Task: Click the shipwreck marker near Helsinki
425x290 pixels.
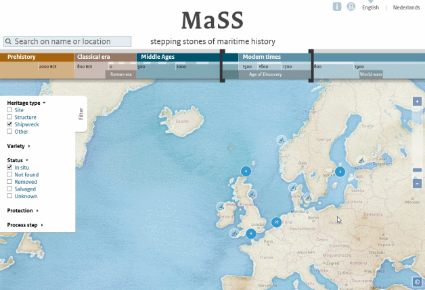Action: tap(361, 160)
